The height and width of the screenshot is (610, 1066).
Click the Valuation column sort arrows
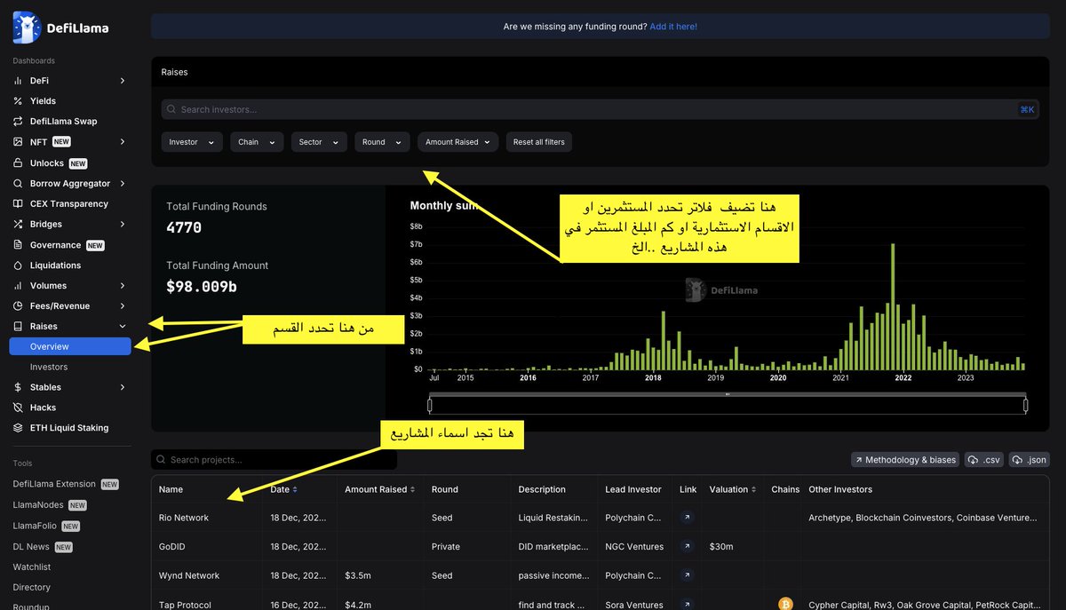pos(755,489)
